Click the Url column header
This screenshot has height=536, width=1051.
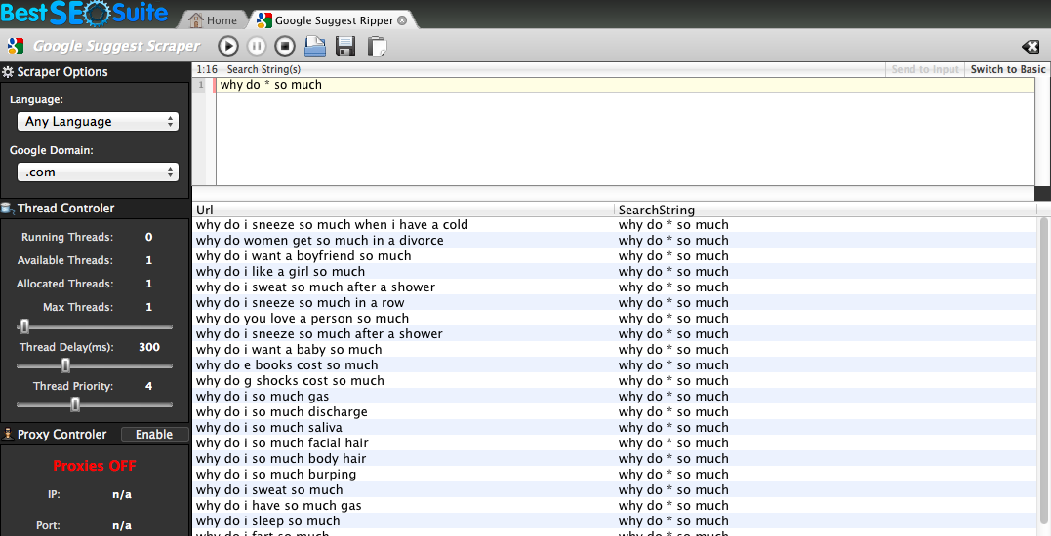pos(403,210)
